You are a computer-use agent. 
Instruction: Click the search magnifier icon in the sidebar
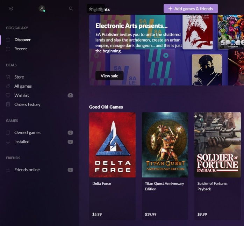(x=71, y=8)
